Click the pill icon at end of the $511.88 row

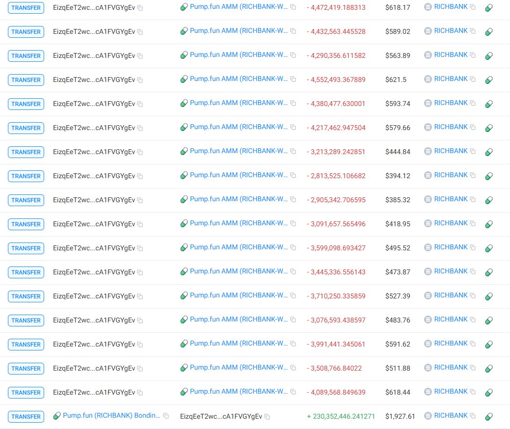pyautogui.click(x=489, y=369)
